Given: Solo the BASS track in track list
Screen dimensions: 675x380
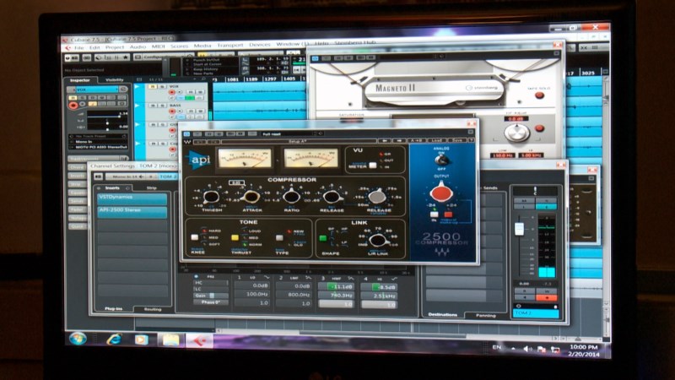Looking at the screenshot, I should [162, 106].
